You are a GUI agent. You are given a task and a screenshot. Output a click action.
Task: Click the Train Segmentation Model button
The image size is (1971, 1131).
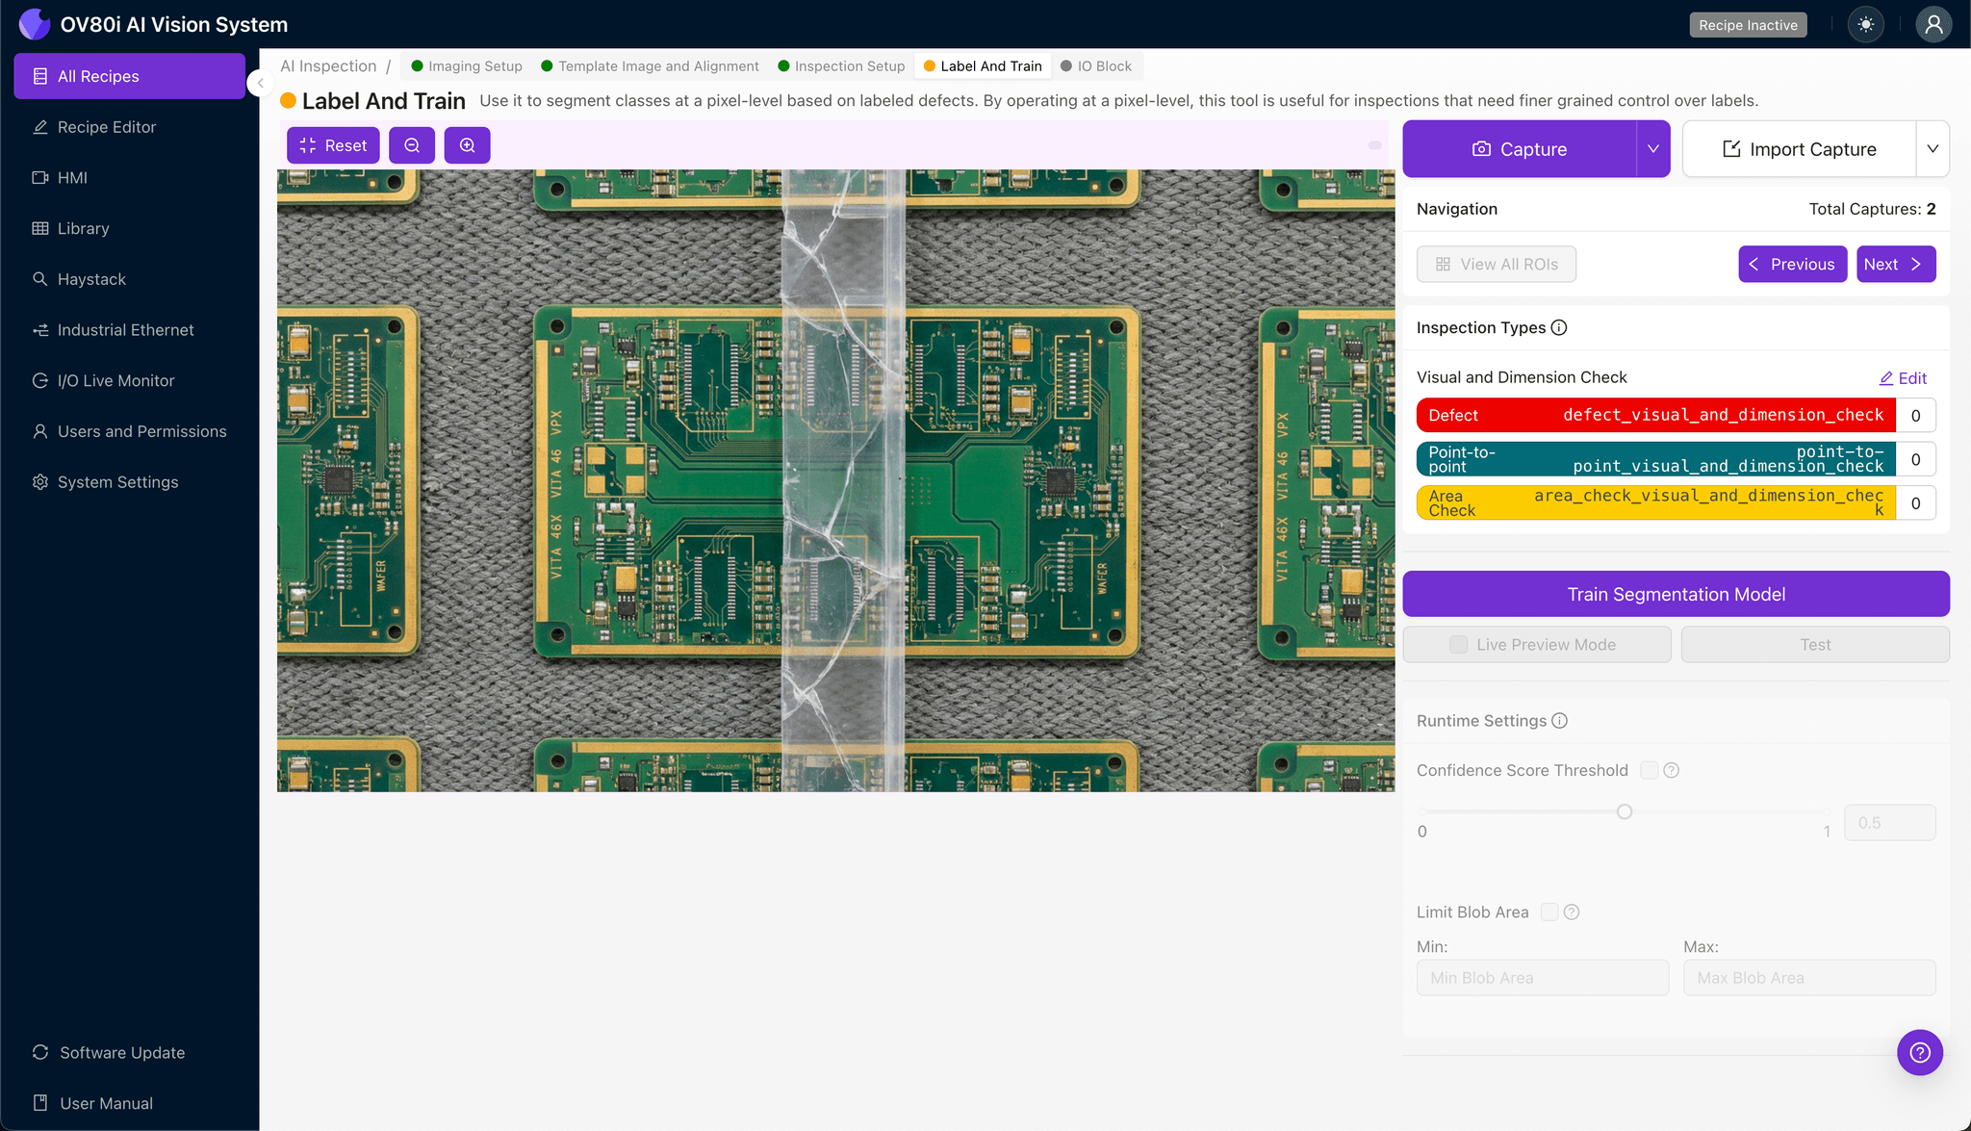pos(1675,593)
